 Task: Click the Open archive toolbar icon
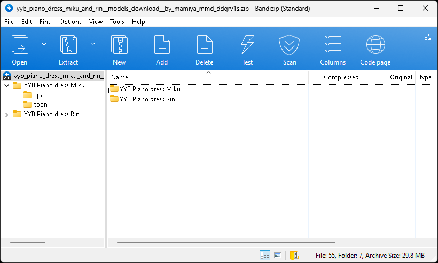tap(20, 45)
